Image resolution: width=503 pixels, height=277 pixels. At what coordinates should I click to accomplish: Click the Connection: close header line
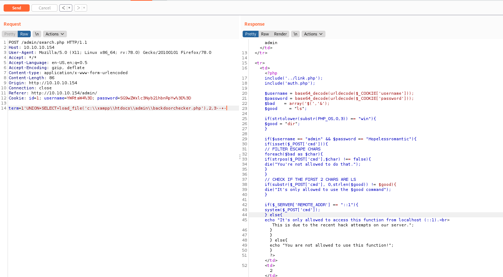30,88
